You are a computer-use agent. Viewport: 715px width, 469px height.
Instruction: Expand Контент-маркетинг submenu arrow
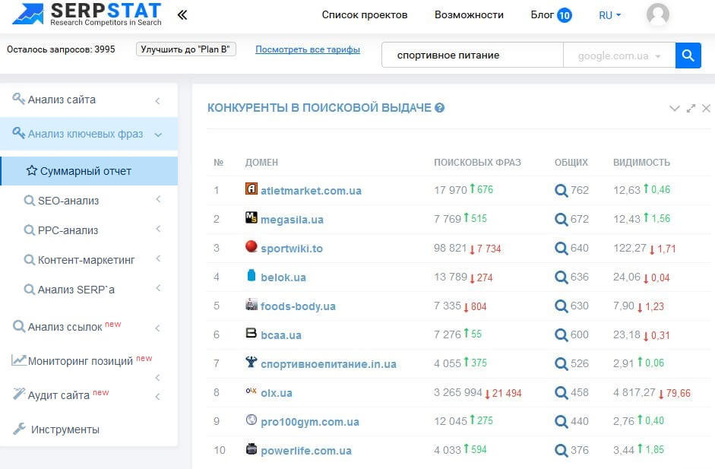[x=158, y=258]
